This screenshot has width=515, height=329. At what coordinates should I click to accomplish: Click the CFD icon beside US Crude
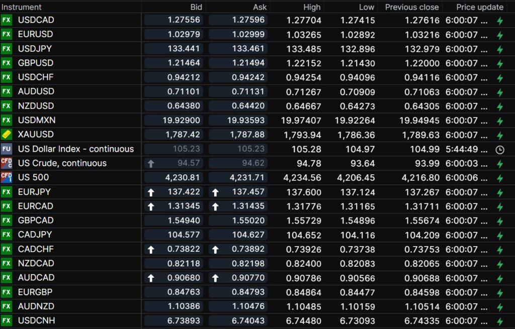pos(7,163)
